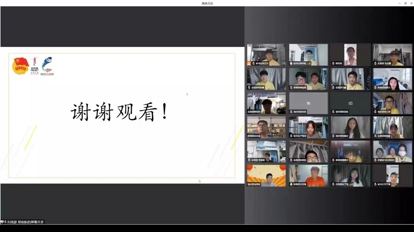Click the red Youth League emblem on the slide
The width and height of the screenshot is (414, 232).
20,66
